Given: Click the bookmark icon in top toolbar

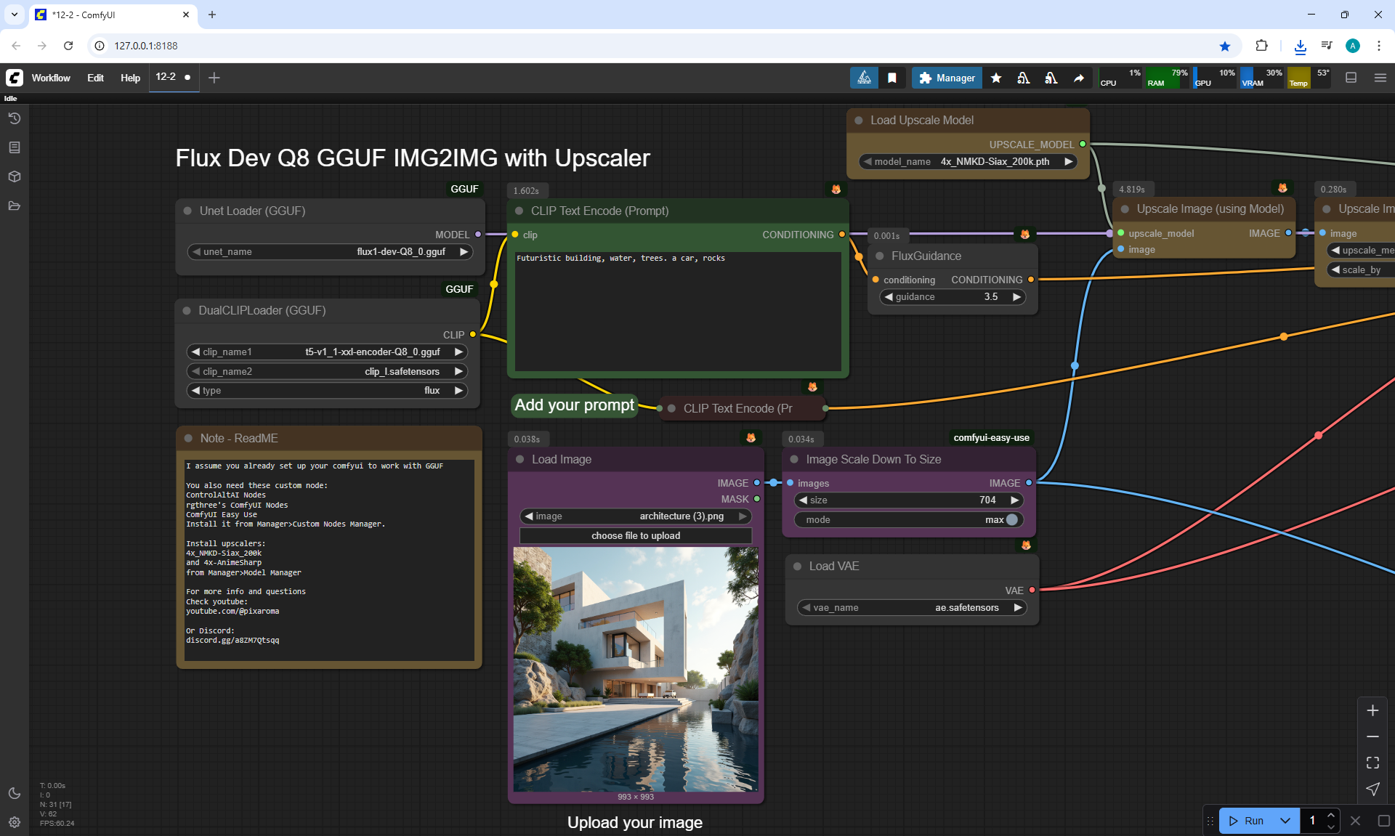Looking at the screenshot, I should coord(892,78).
